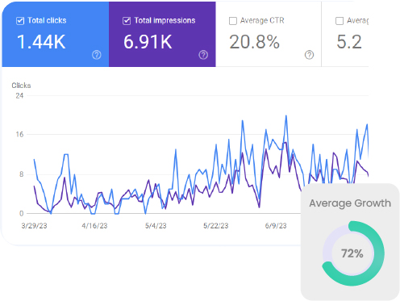Image resolution: width=400 pixels, height=301 pixels.
Task: Select the Average CTR 20.8% card
Action: [x=269, y=34]
